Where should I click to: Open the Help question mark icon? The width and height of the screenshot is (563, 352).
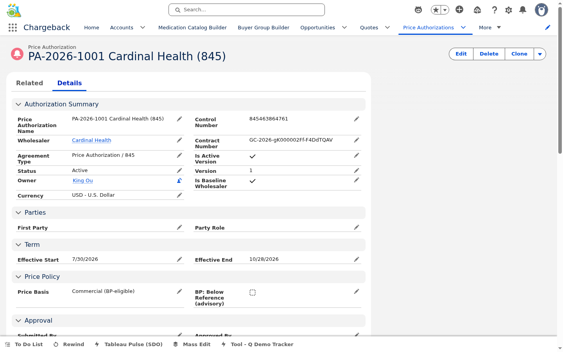pyautogui.click(x=495, y=10)
